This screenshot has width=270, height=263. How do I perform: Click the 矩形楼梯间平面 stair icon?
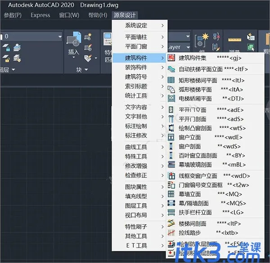coord(171,80)
